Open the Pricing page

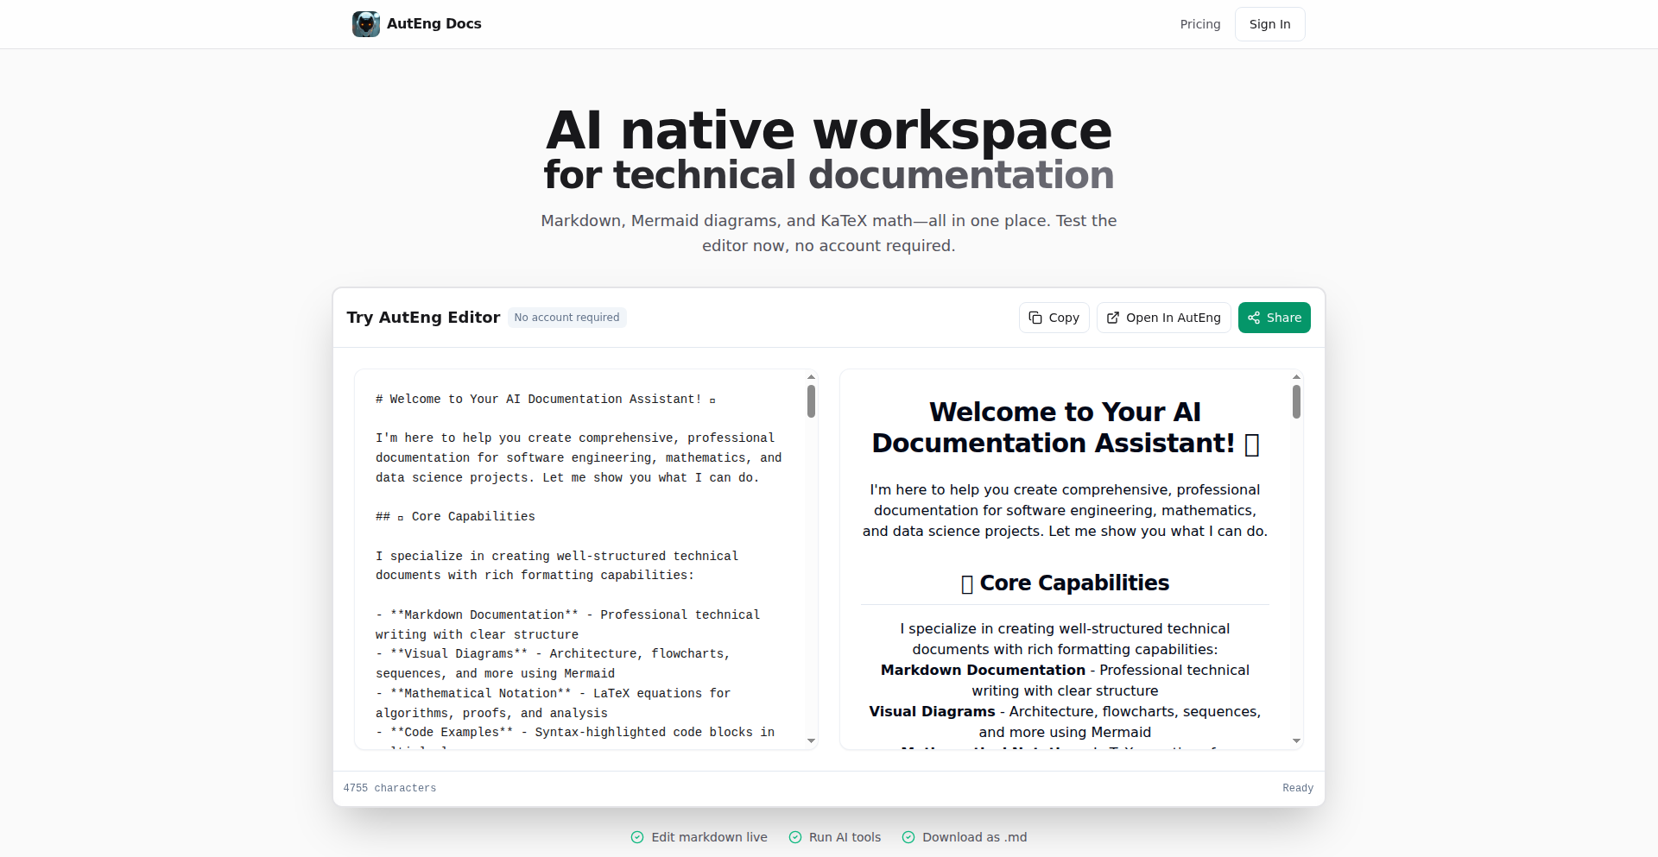coord(1199,24)
